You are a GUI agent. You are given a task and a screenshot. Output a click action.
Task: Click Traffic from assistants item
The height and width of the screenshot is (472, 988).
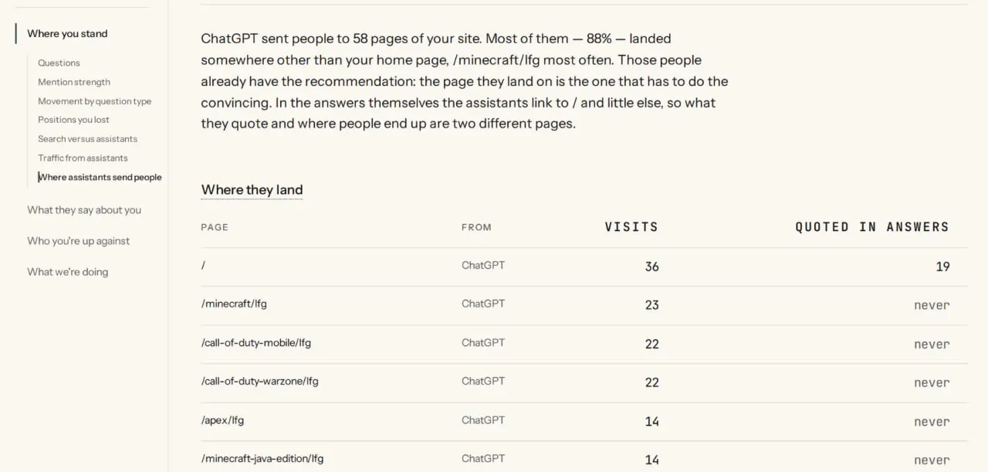[x=83, y=158]
